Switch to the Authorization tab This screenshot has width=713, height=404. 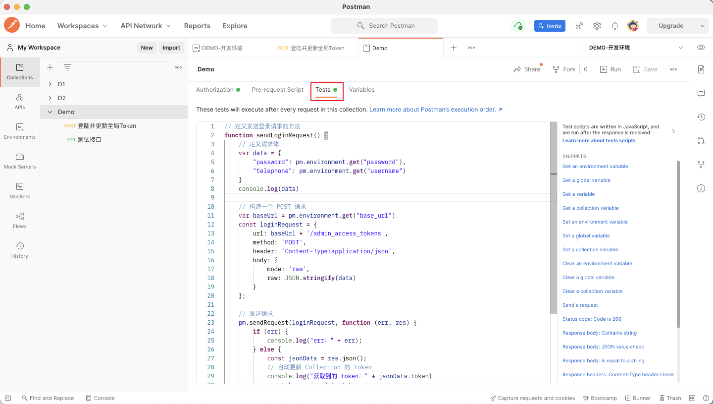218,90
